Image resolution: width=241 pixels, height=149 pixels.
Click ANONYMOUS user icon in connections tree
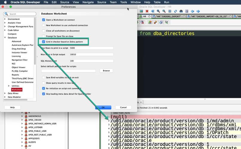pyautogui.click(x=26, y=116)
